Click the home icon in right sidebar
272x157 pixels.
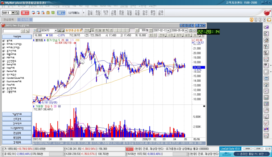point(266,40)
